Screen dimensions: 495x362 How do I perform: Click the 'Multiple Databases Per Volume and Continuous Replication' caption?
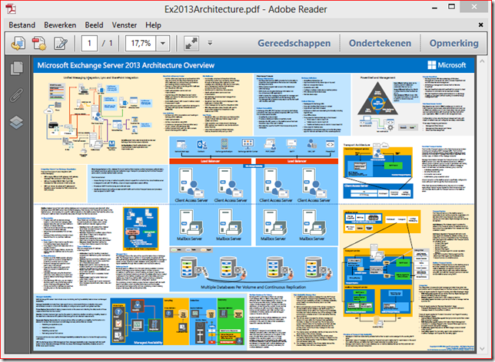tap(253, 287)
